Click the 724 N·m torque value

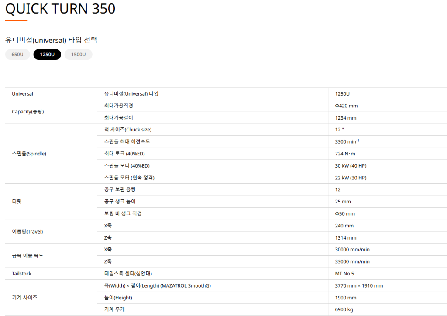coord(345,154)
